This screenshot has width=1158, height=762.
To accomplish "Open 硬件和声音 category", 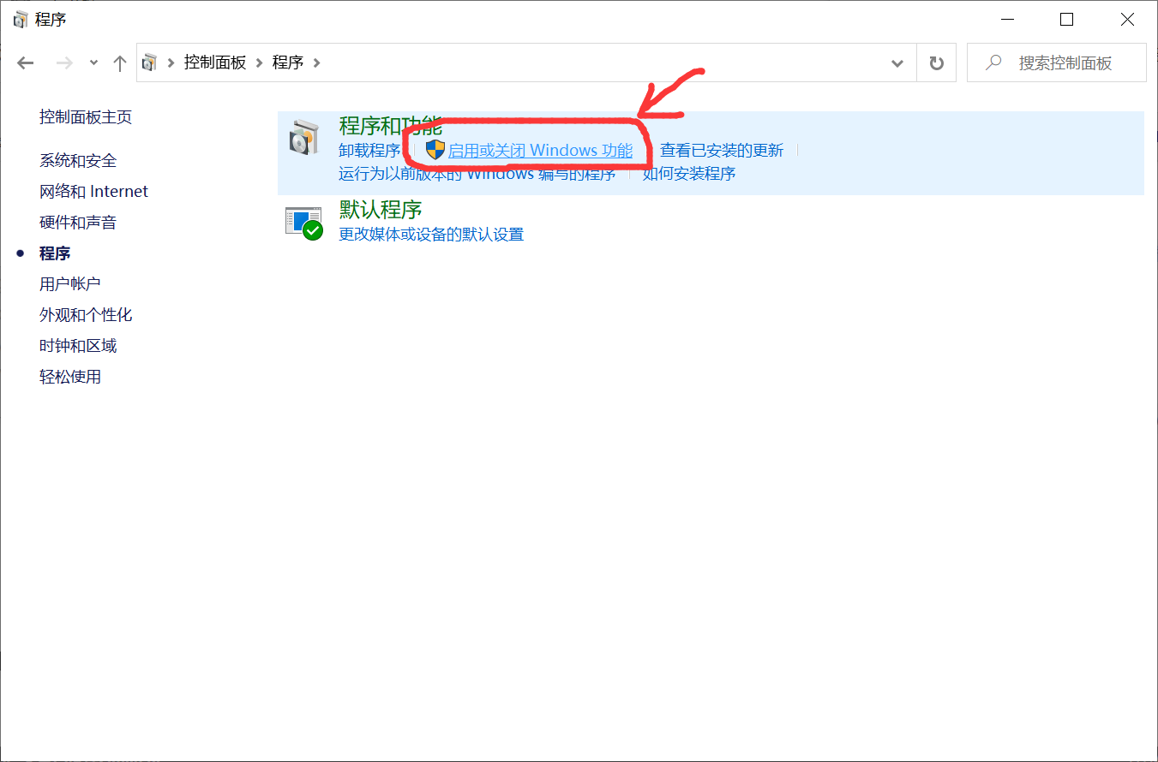I will point(78,223).
